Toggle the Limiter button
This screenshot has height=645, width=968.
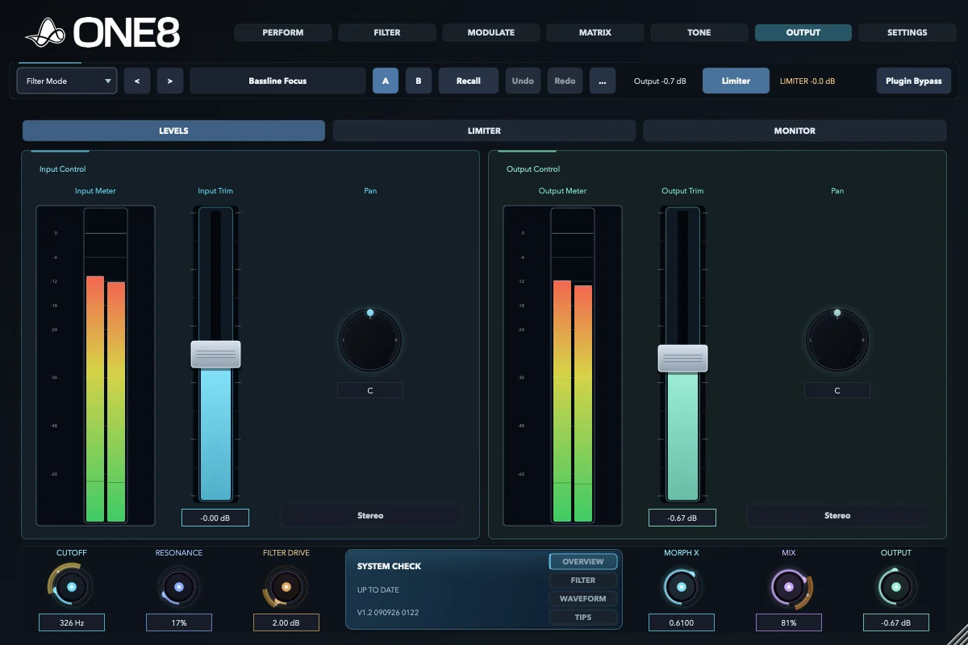point(736,81)
